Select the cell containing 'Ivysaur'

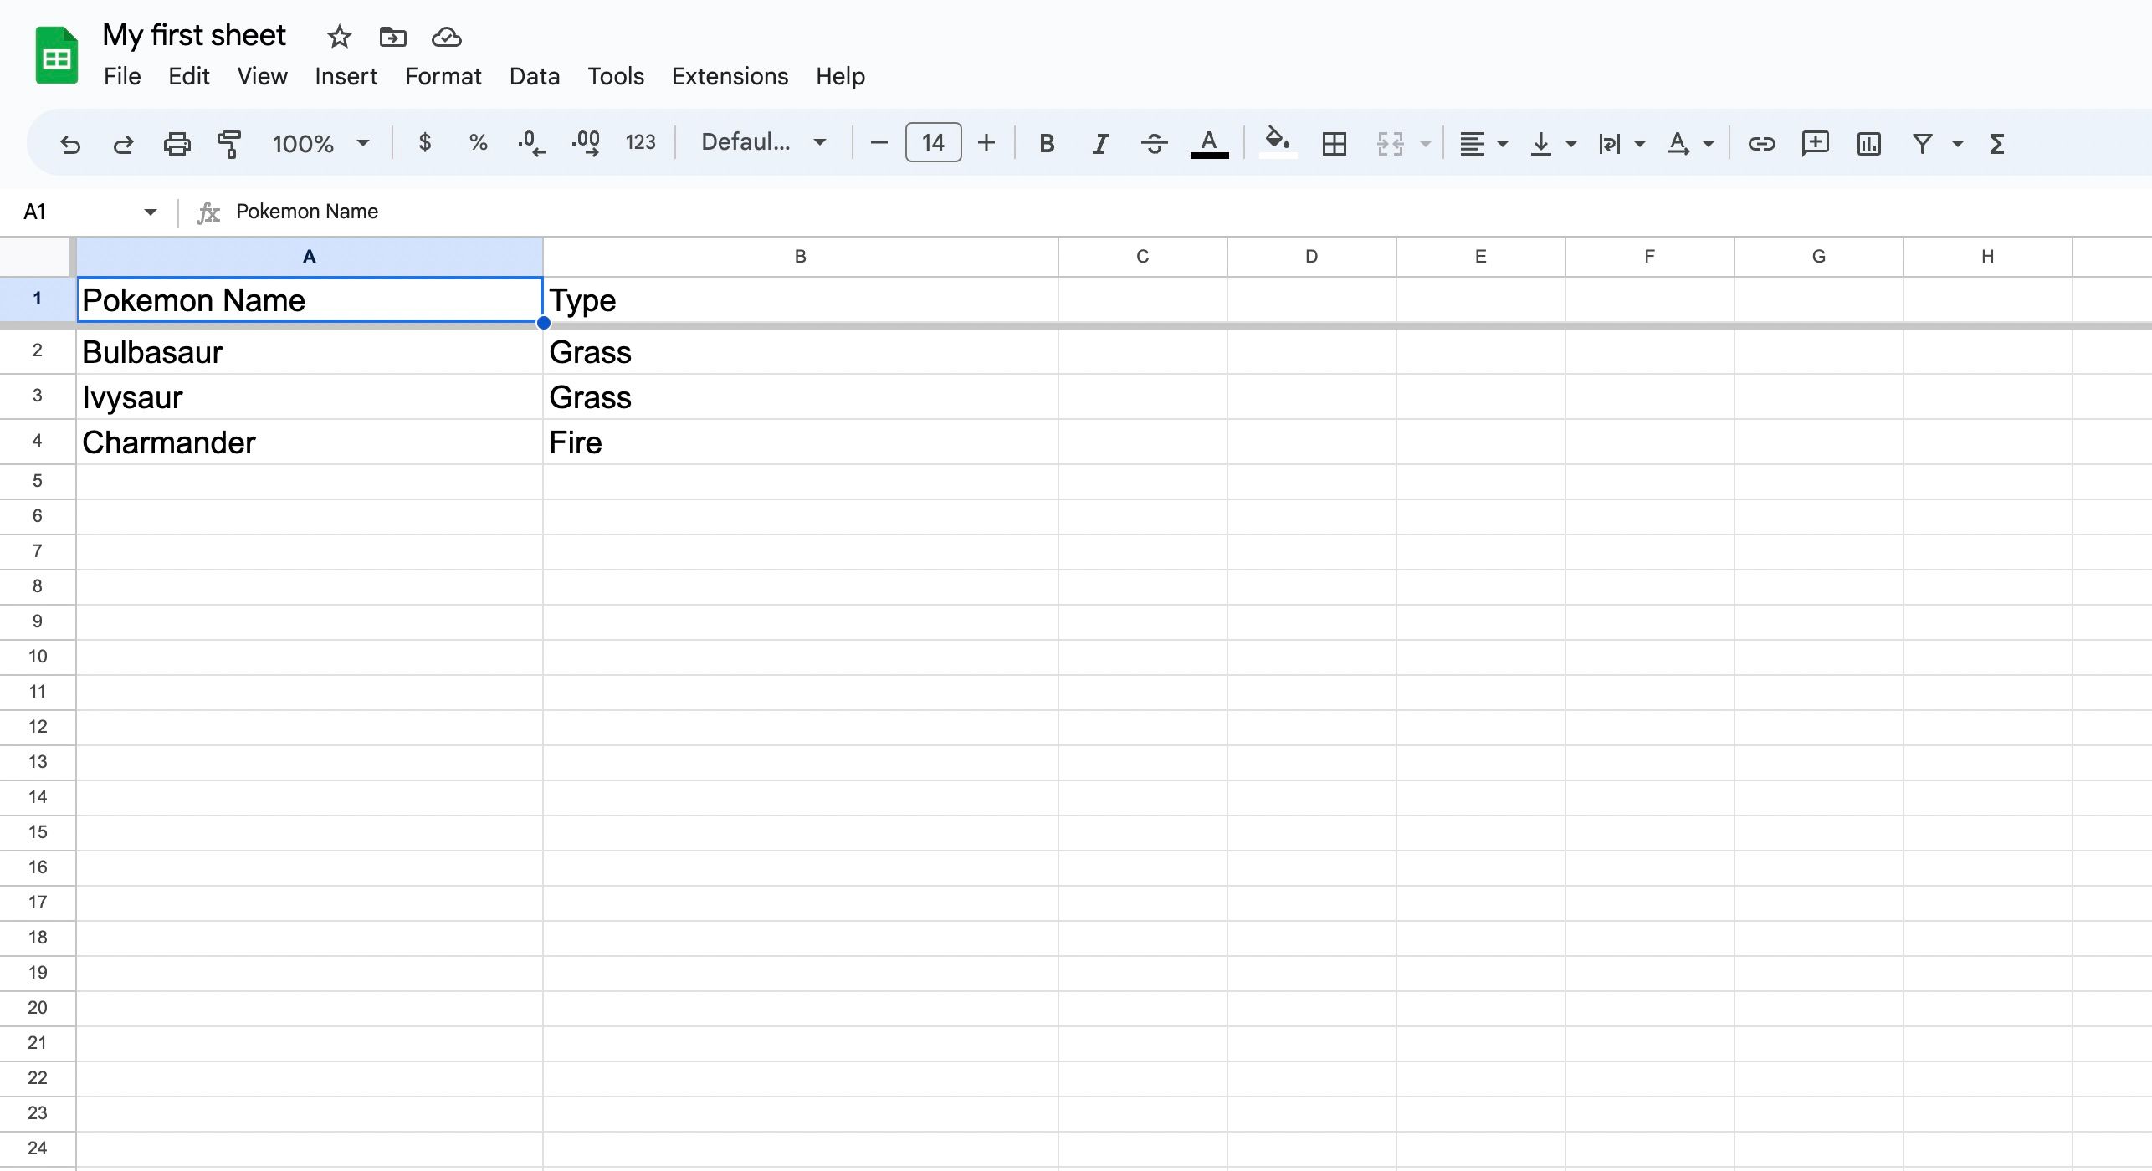[310, 396]
